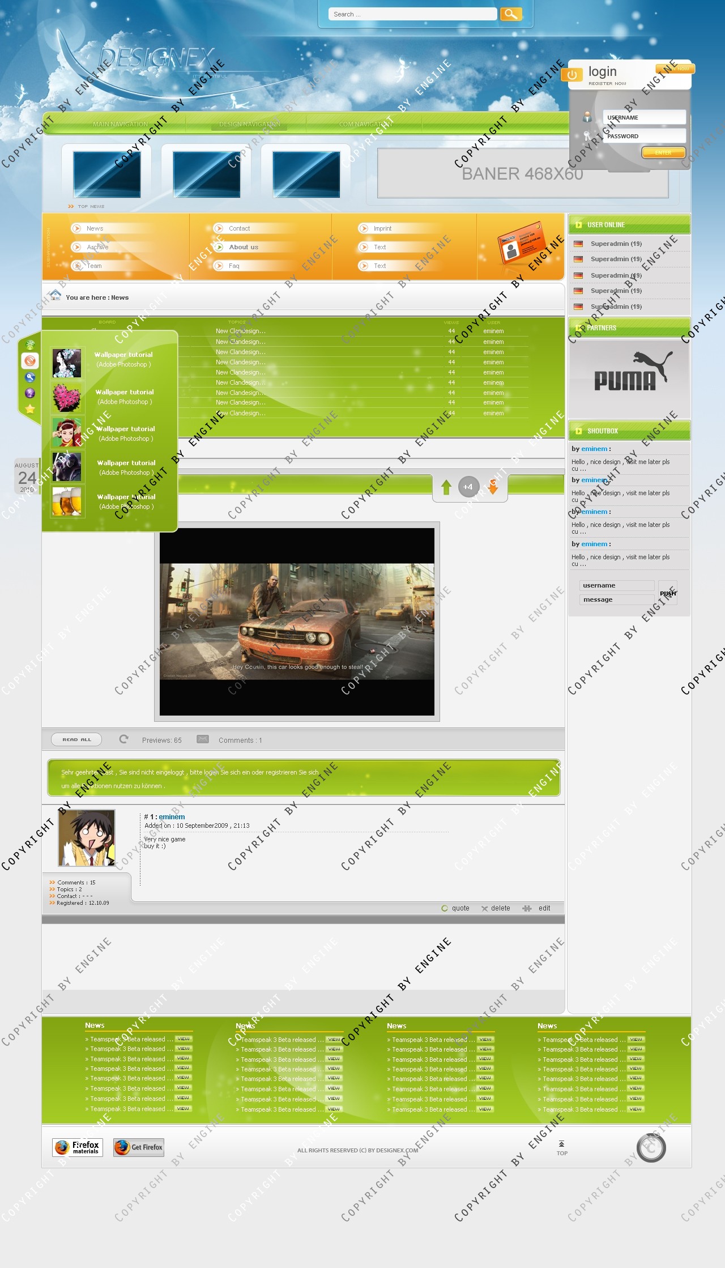Open the pink heart wallpaper thumbnail

point(67,397)
